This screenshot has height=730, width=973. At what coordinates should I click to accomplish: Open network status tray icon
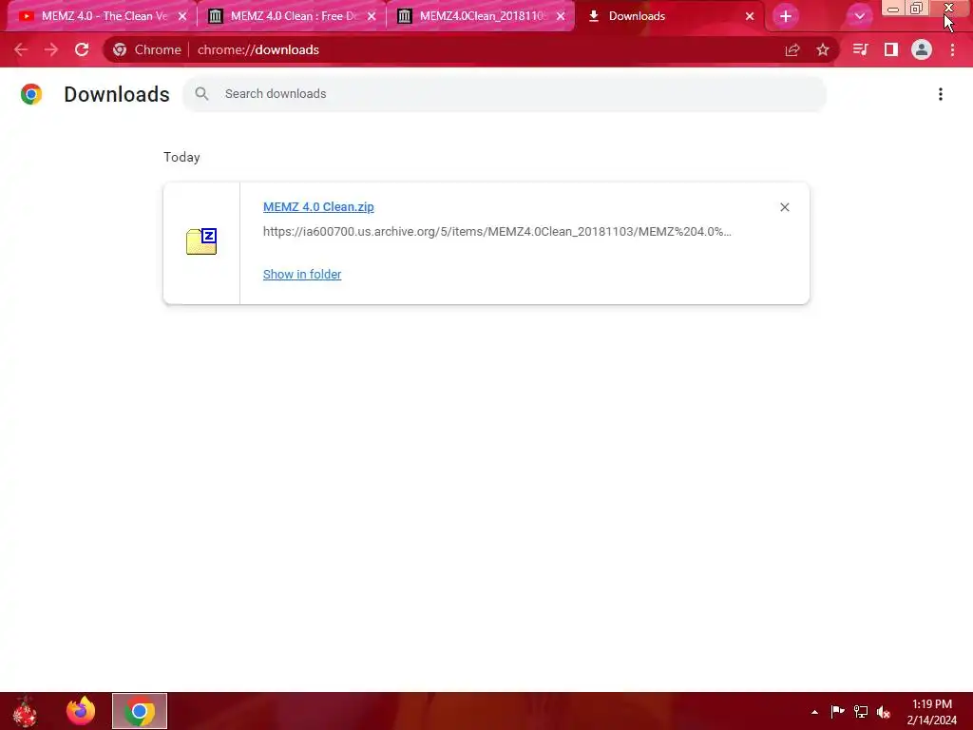point(861,711)
